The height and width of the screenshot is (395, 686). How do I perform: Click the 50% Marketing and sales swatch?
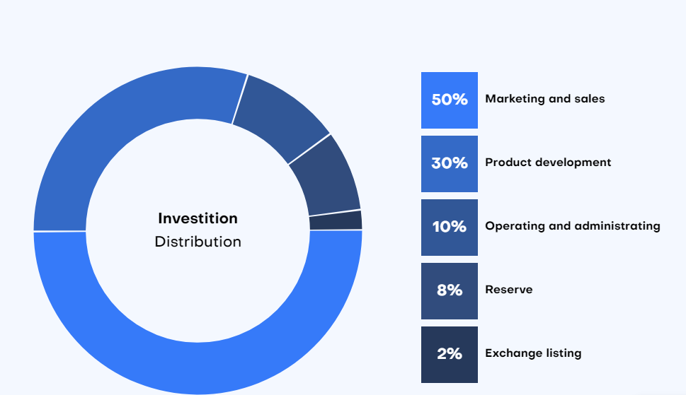[x=450, y=100]
